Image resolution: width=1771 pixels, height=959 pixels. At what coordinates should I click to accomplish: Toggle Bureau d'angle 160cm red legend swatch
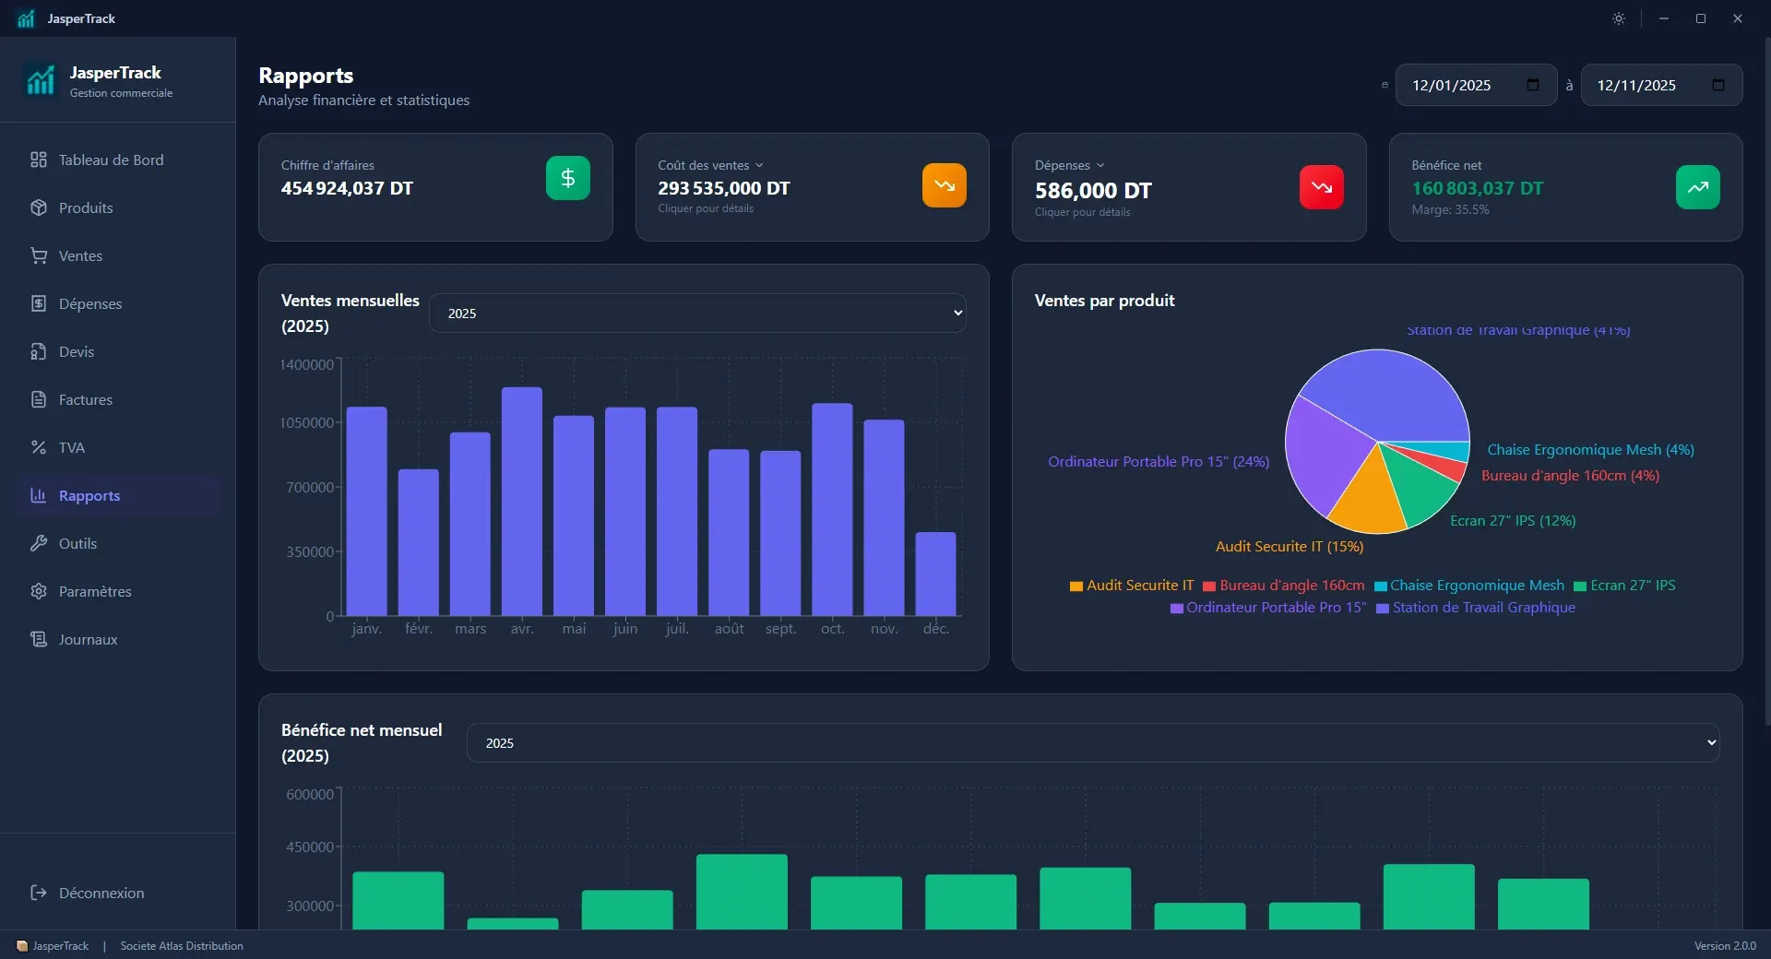1208,586
